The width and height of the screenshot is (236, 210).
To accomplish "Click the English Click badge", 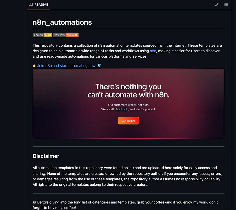I will (42, 35).
